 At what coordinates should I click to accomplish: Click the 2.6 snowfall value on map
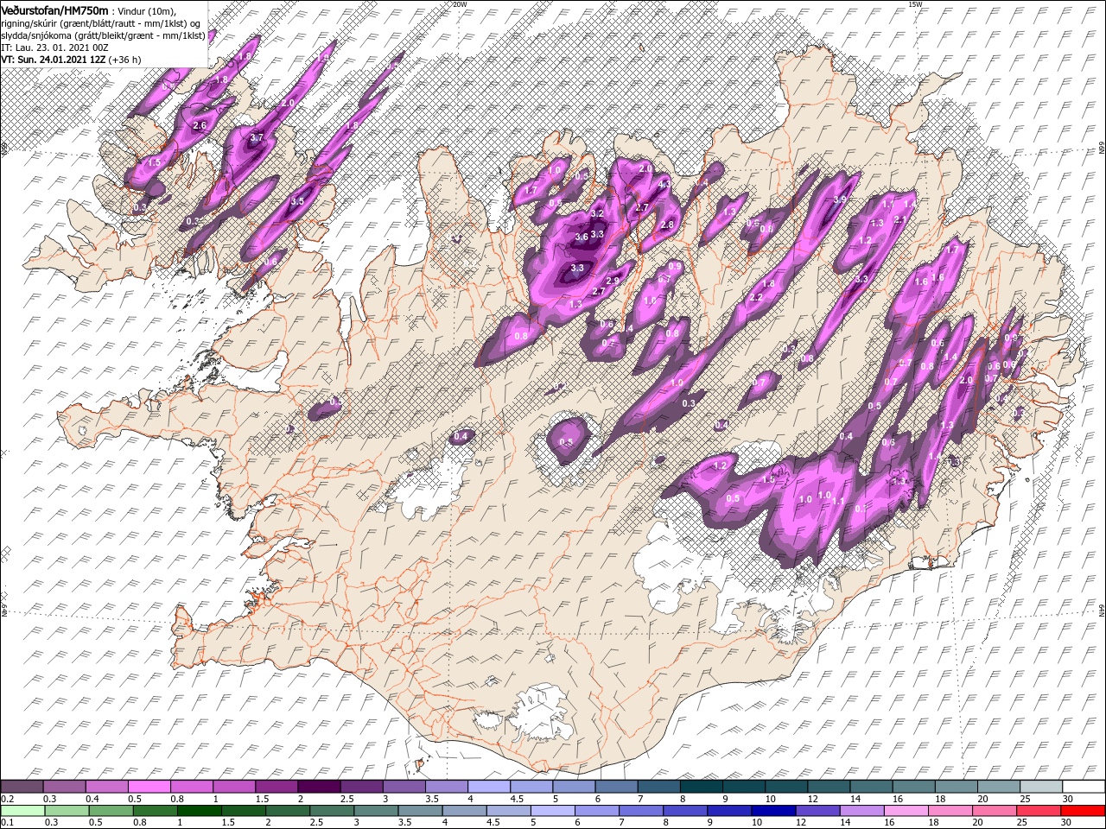pos(200,126)
